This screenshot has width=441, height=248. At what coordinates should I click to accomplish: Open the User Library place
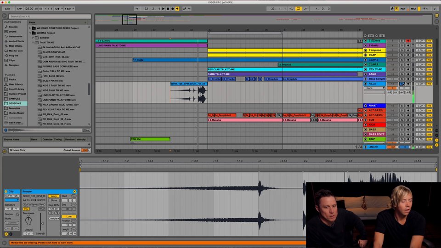[x=16, y=84]
